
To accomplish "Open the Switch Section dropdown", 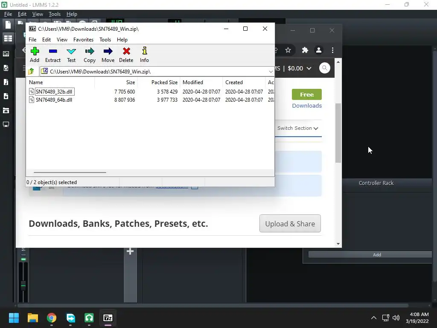I will (x=297, y=128).
